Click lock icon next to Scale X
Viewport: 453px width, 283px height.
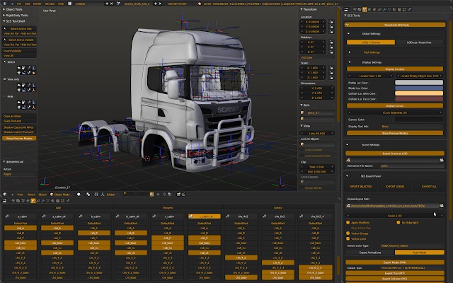pos(331,68)
